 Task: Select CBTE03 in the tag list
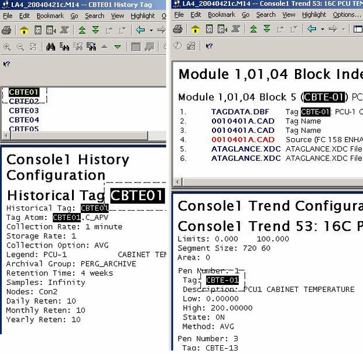[24, 111]
